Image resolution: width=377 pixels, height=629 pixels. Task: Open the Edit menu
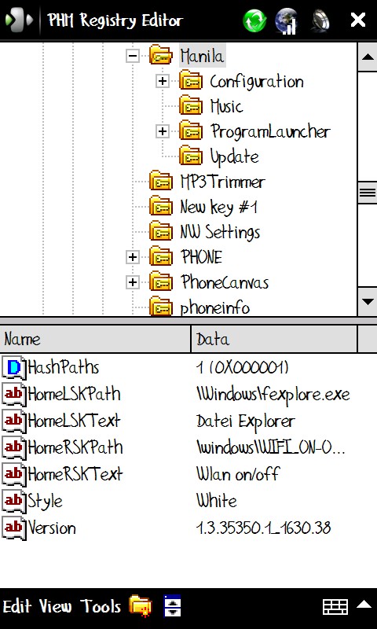point(16,606)
